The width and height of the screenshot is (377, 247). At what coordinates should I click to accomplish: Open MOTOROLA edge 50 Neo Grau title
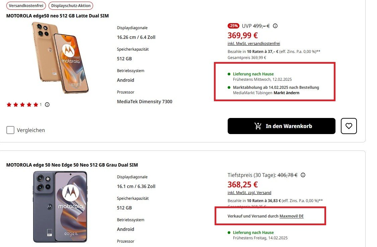click(72, 165)
